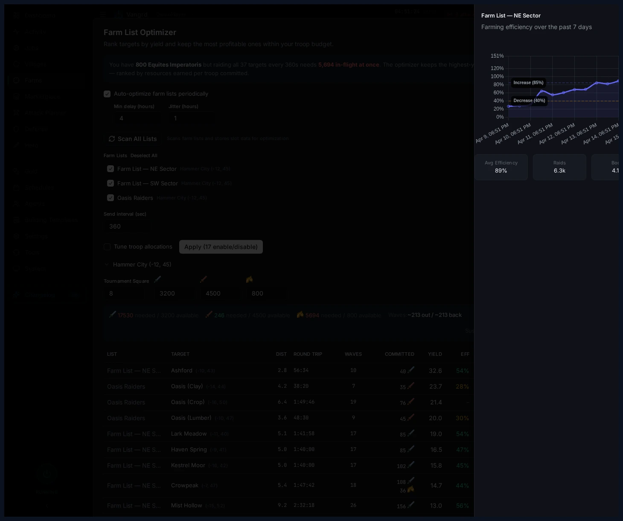Enable the Tune troop allocations checkbox
The image size is (623, 521).
107,247
